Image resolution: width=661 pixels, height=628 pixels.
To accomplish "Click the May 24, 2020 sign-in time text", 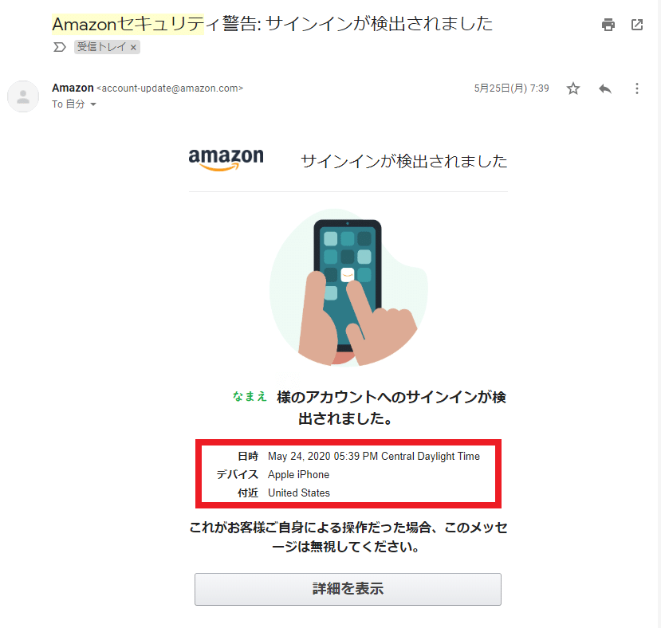I will click(373, 456).
